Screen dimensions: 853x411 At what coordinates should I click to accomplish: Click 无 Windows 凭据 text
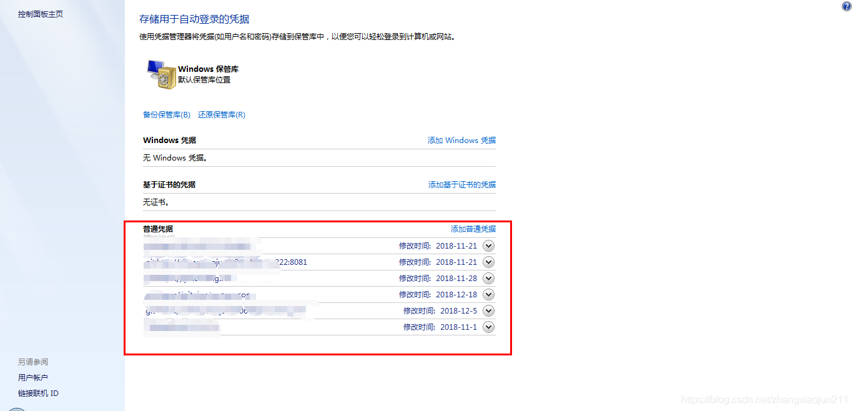[175, 158]
